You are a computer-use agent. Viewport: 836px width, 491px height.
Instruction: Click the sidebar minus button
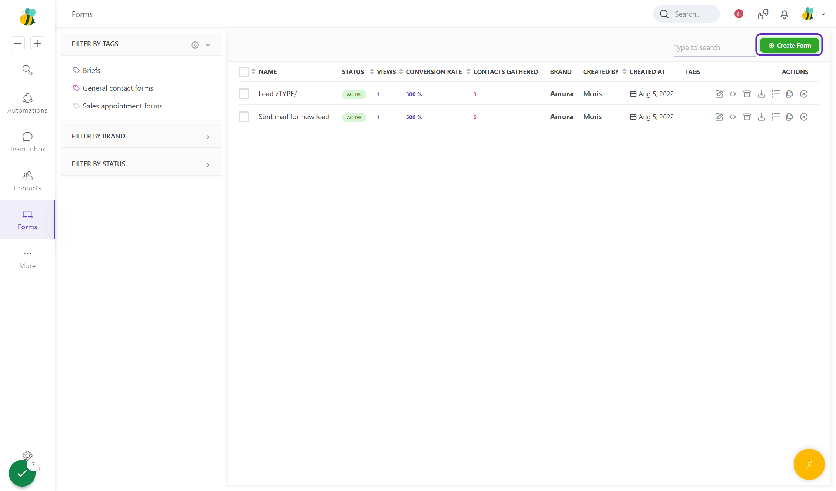click(x=18, y=43)
